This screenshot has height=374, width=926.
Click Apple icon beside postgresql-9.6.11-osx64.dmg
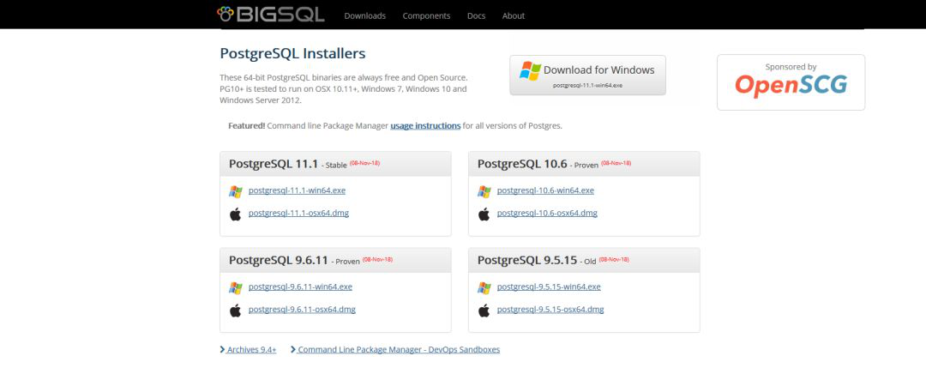[x=236, y=310]
